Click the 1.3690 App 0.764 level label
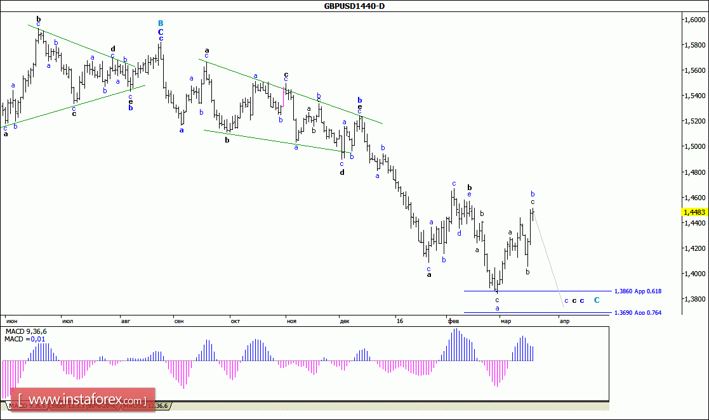Screen dimensions: 709x420 637,313
